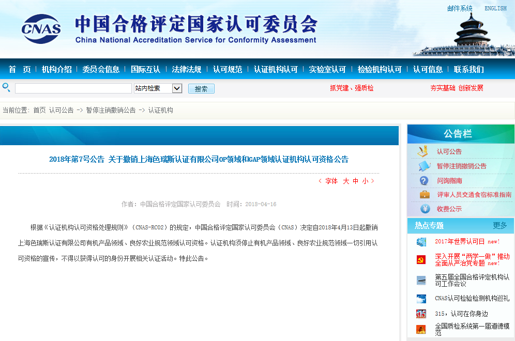Click the date text 2018-04-16
Viewport: 515px width, 341px height.
tap(261, 204)
